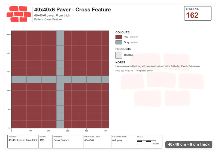This screenshot has width=218, height=154.
Task: Click the COLOURS heading
Action: 122,32
